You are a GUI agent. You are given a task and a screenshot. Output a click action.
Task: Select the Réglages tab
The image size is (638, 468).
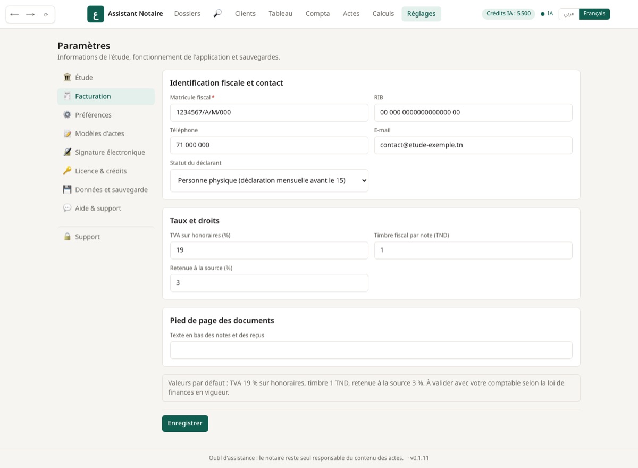point(422,14)
